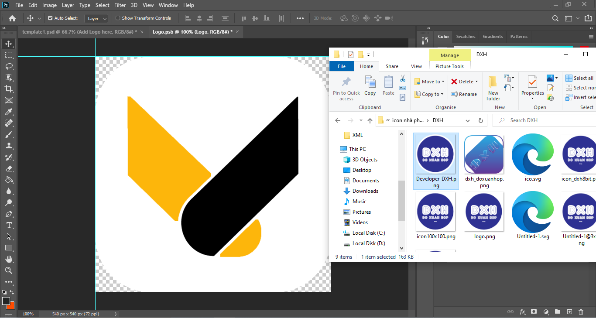The height and width of the screenshot is (318, 596).
Task: Click the New folder button
Action: [x=493, y=89]
